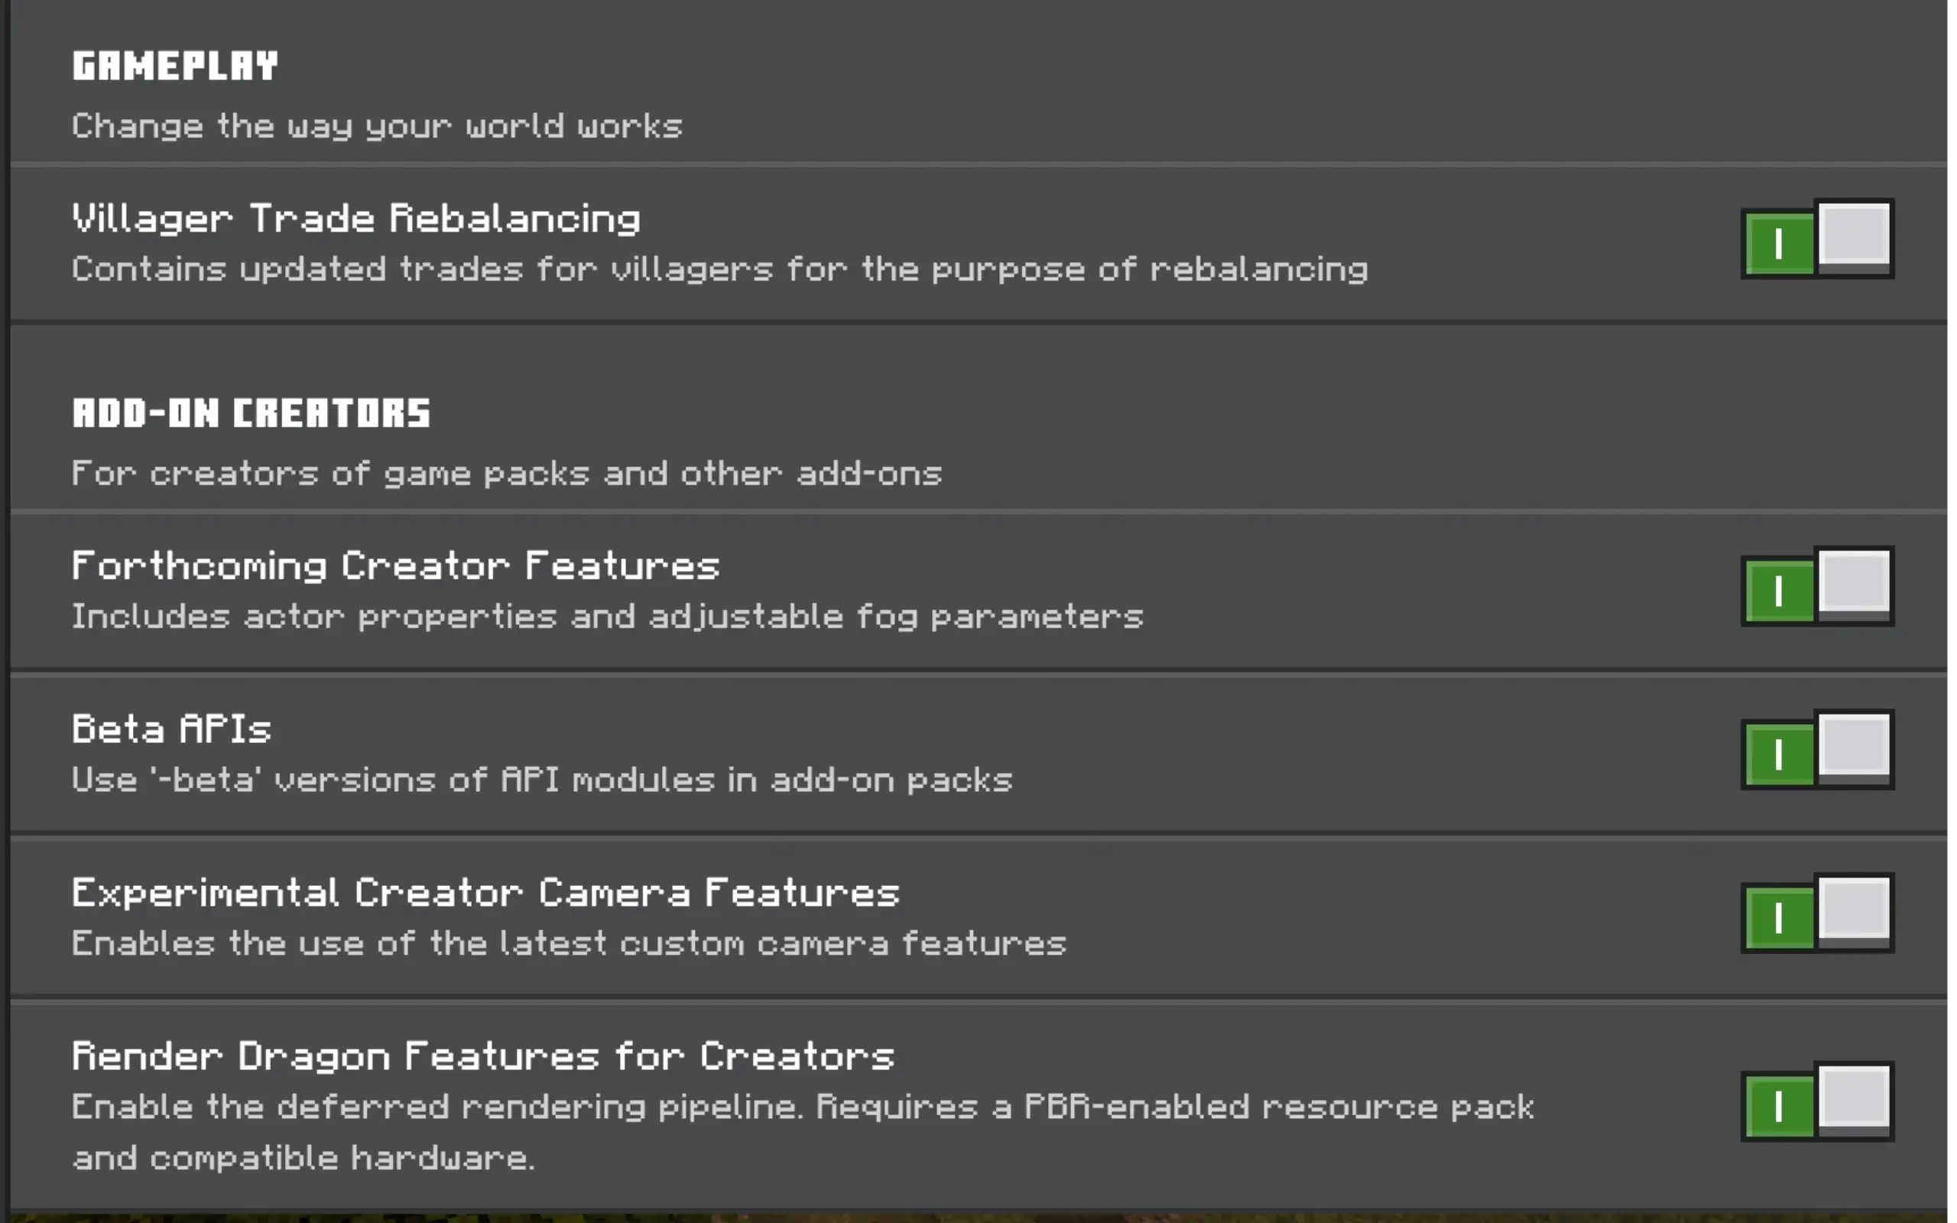Image resolution: width=1957 pixels, height=1223 pixels.
Task: Click the green on-indicator of Render Dragon switch
Action: pyautogui.click(x=1779, y=1107)
